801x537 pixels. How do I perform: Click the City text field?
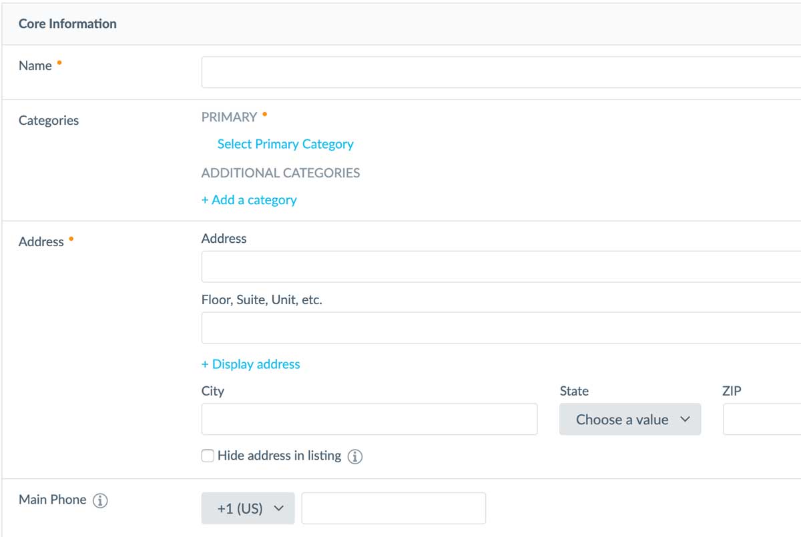coord(369,420)
